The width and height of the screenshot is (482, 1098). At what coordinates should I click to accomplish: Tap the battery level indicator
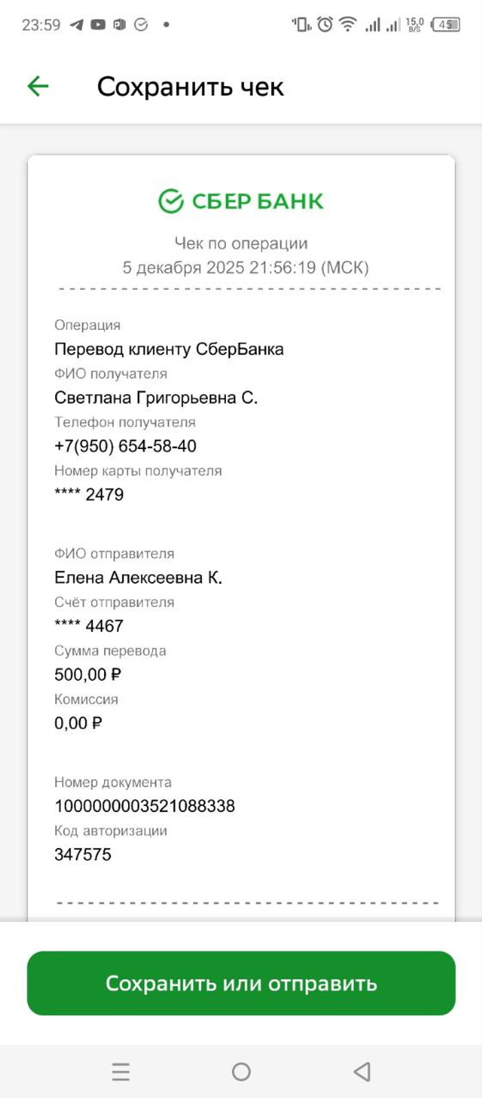(x=446, y=25)
